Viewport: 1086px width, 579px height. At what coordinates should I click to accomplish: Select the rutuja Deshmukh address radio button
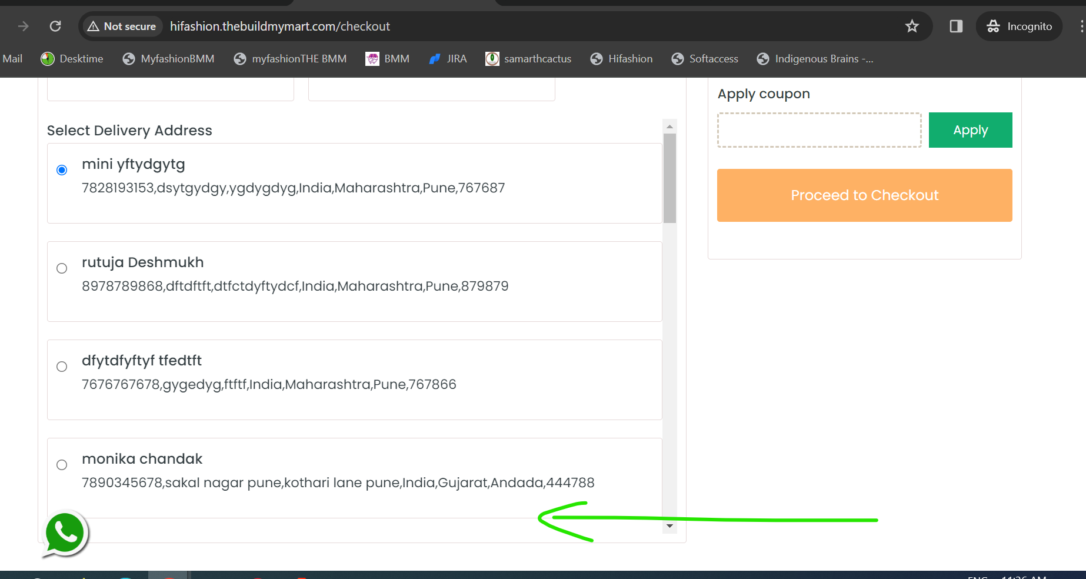tap(62, 268)
